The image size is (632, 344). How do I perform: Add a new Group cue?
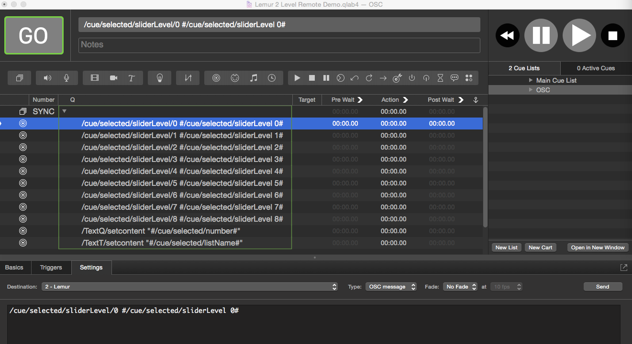coord(20,78)
